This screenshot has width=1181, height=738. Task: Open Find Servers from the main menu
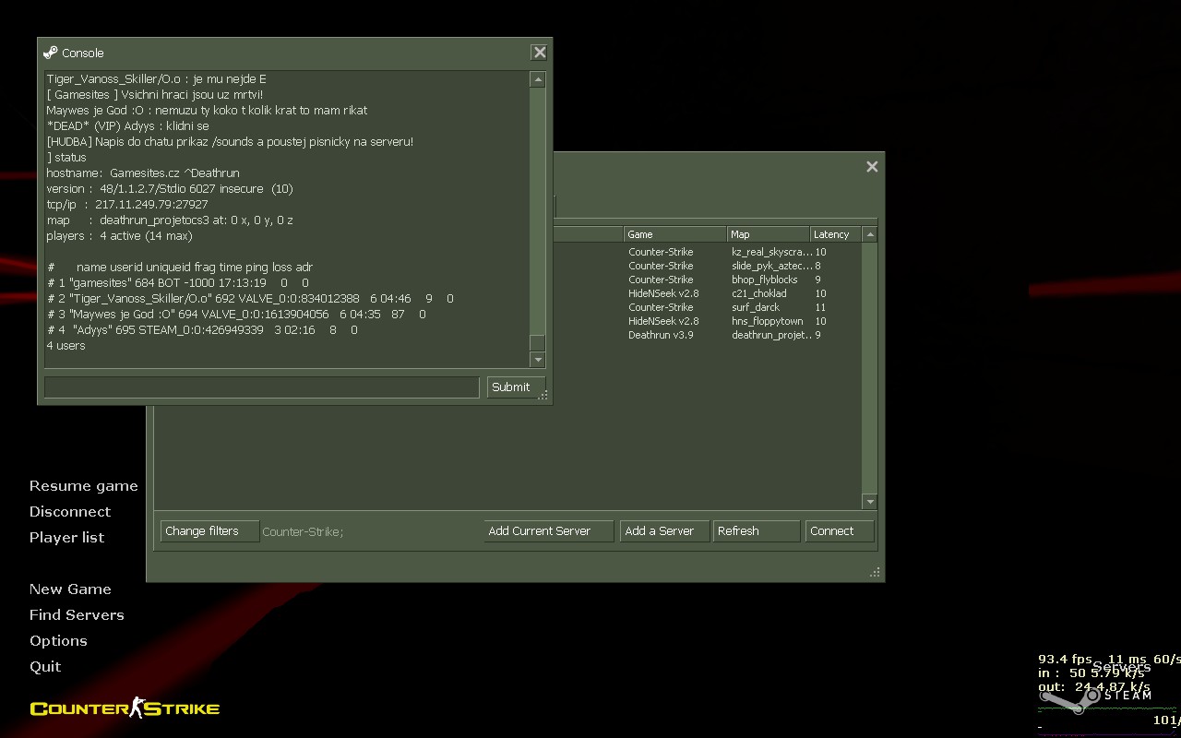(x=76, y=615)
